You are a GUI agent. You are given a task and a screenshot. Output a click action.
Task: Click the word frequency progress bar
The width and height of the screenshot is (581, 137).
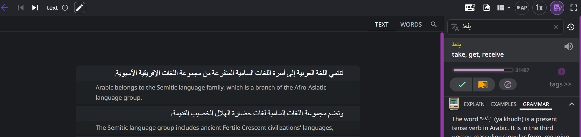tap(483, 70)
